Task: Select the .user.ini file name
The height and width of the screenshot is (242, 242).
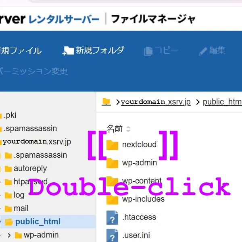Action: 136,235
